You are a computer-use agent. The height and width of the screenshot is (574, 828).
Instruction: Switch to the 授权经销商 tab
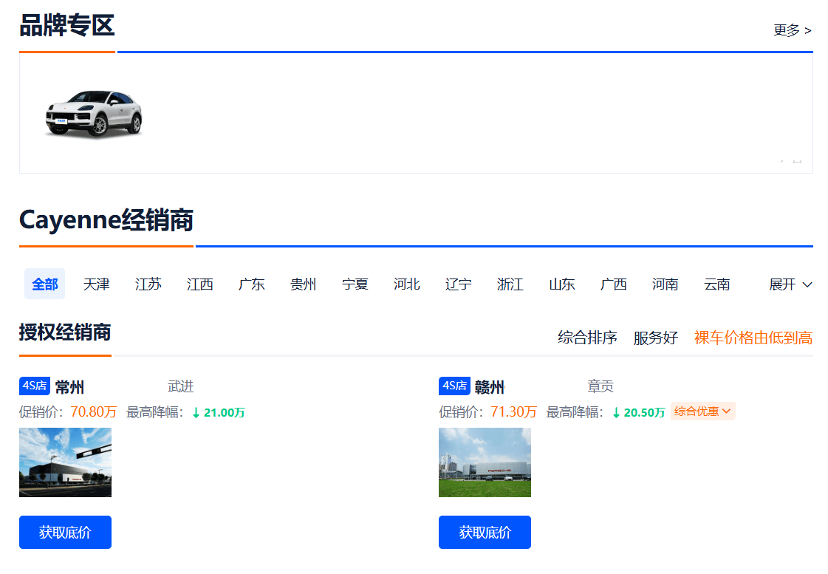click(64, 332)
